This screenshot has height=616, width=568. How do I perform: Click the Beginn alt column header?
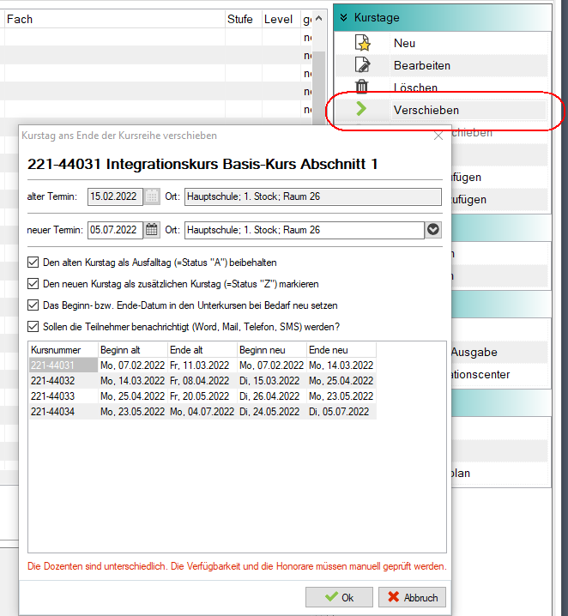coord(133,350)
